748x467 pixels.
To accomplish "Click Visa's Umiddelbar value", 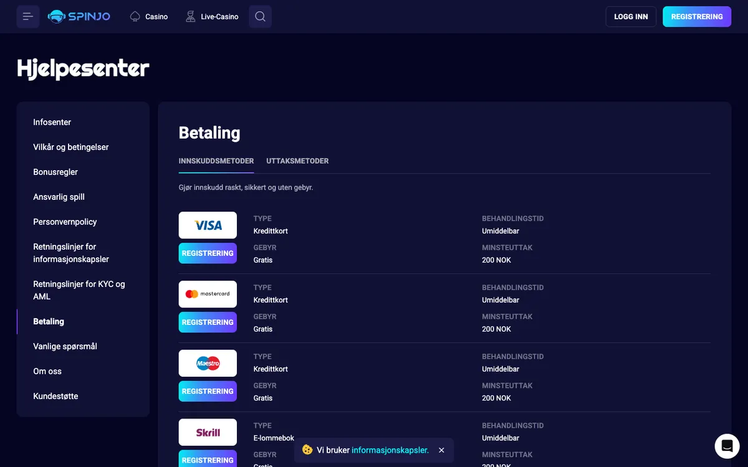I will (501, 231).
